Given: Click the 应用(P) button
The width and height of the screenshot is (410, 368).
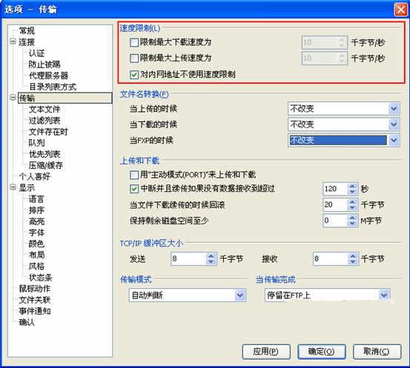Looking at the screenshot, I should pyautogui.click(x=266, y=352).
